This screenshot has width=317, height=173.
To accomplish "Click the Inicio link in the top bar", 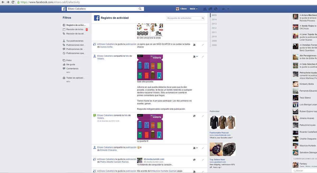I will tap(192, 9).
